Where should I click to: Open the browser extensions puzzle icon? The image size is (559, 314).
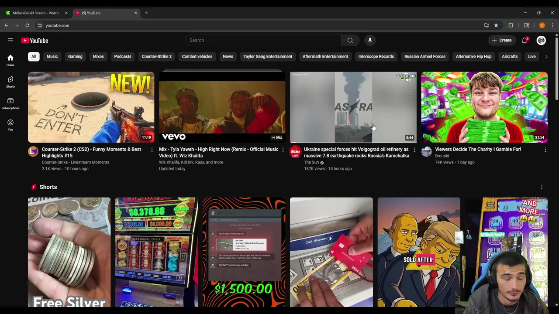coord(511,25)
